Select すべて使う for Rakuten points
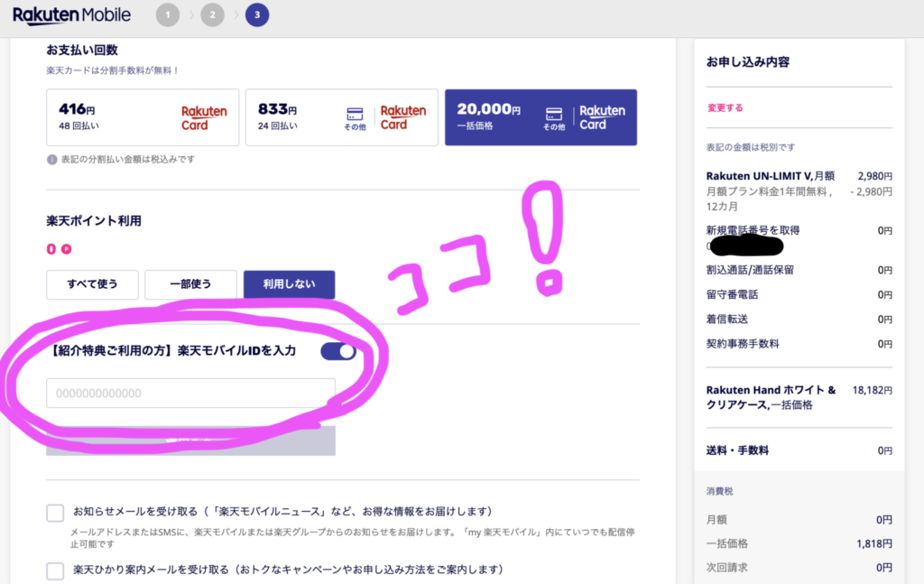Viewport: 924px width, 584px height. pos(93,284)
